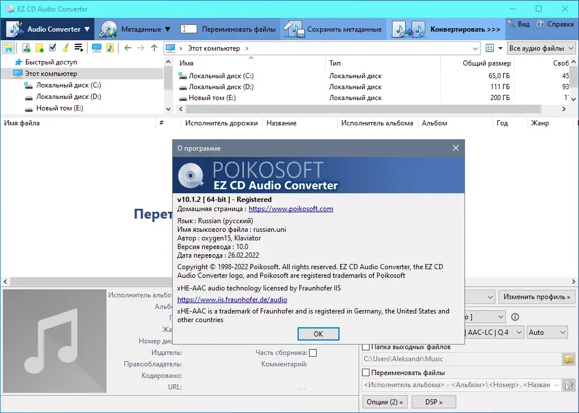The height and width of the screenshot is (413, 579).
Task: Click the add audio files icon
Action: click(x=26, y=48)
